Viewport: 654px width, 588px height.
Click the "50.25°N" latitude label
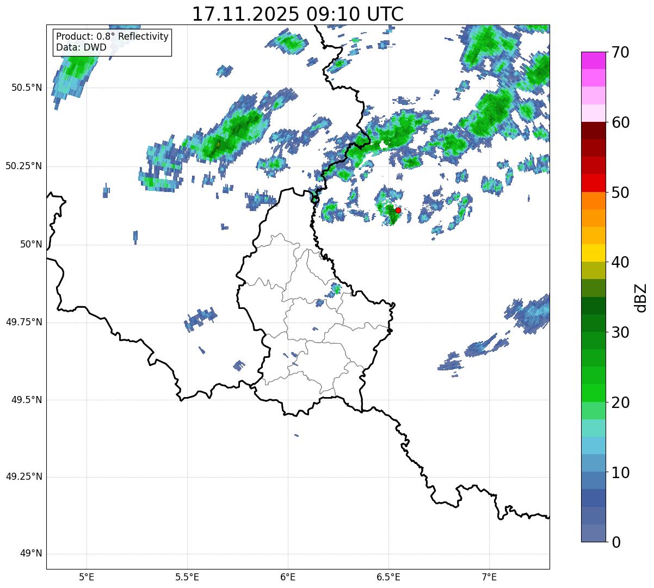click(x=24, y=166)
